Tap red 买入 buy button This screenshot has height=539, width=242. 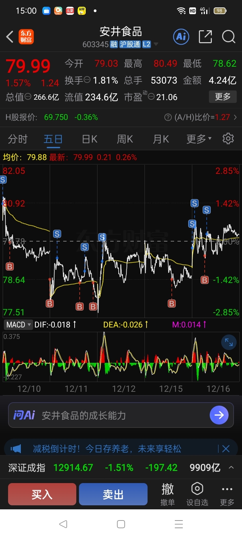click(x=42, y=494)
